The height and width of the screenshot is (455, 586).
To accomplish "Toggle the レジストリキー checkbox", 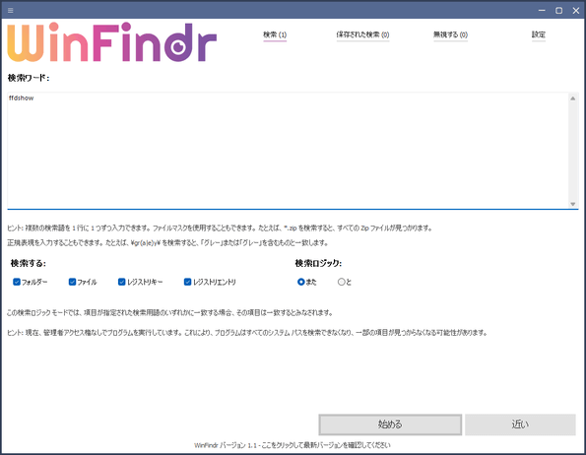I will pyautogui.click(x=121, y=282).
